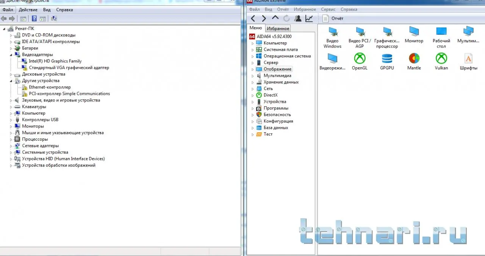Select Intel(R) HD Graphics Family device
The height and width of the screenshot is (256, 485).
55,61
